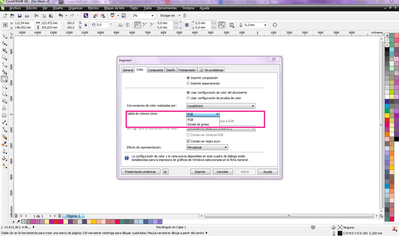Click the Open folder icon
The height and width of the screenshot is (236, 399).
[12, 16]
